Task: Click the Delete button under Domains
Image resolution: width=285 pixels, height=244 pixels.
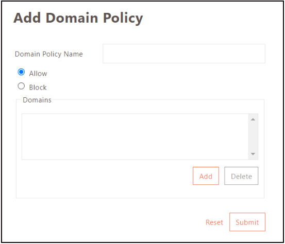Action: (x=241, y=176)
